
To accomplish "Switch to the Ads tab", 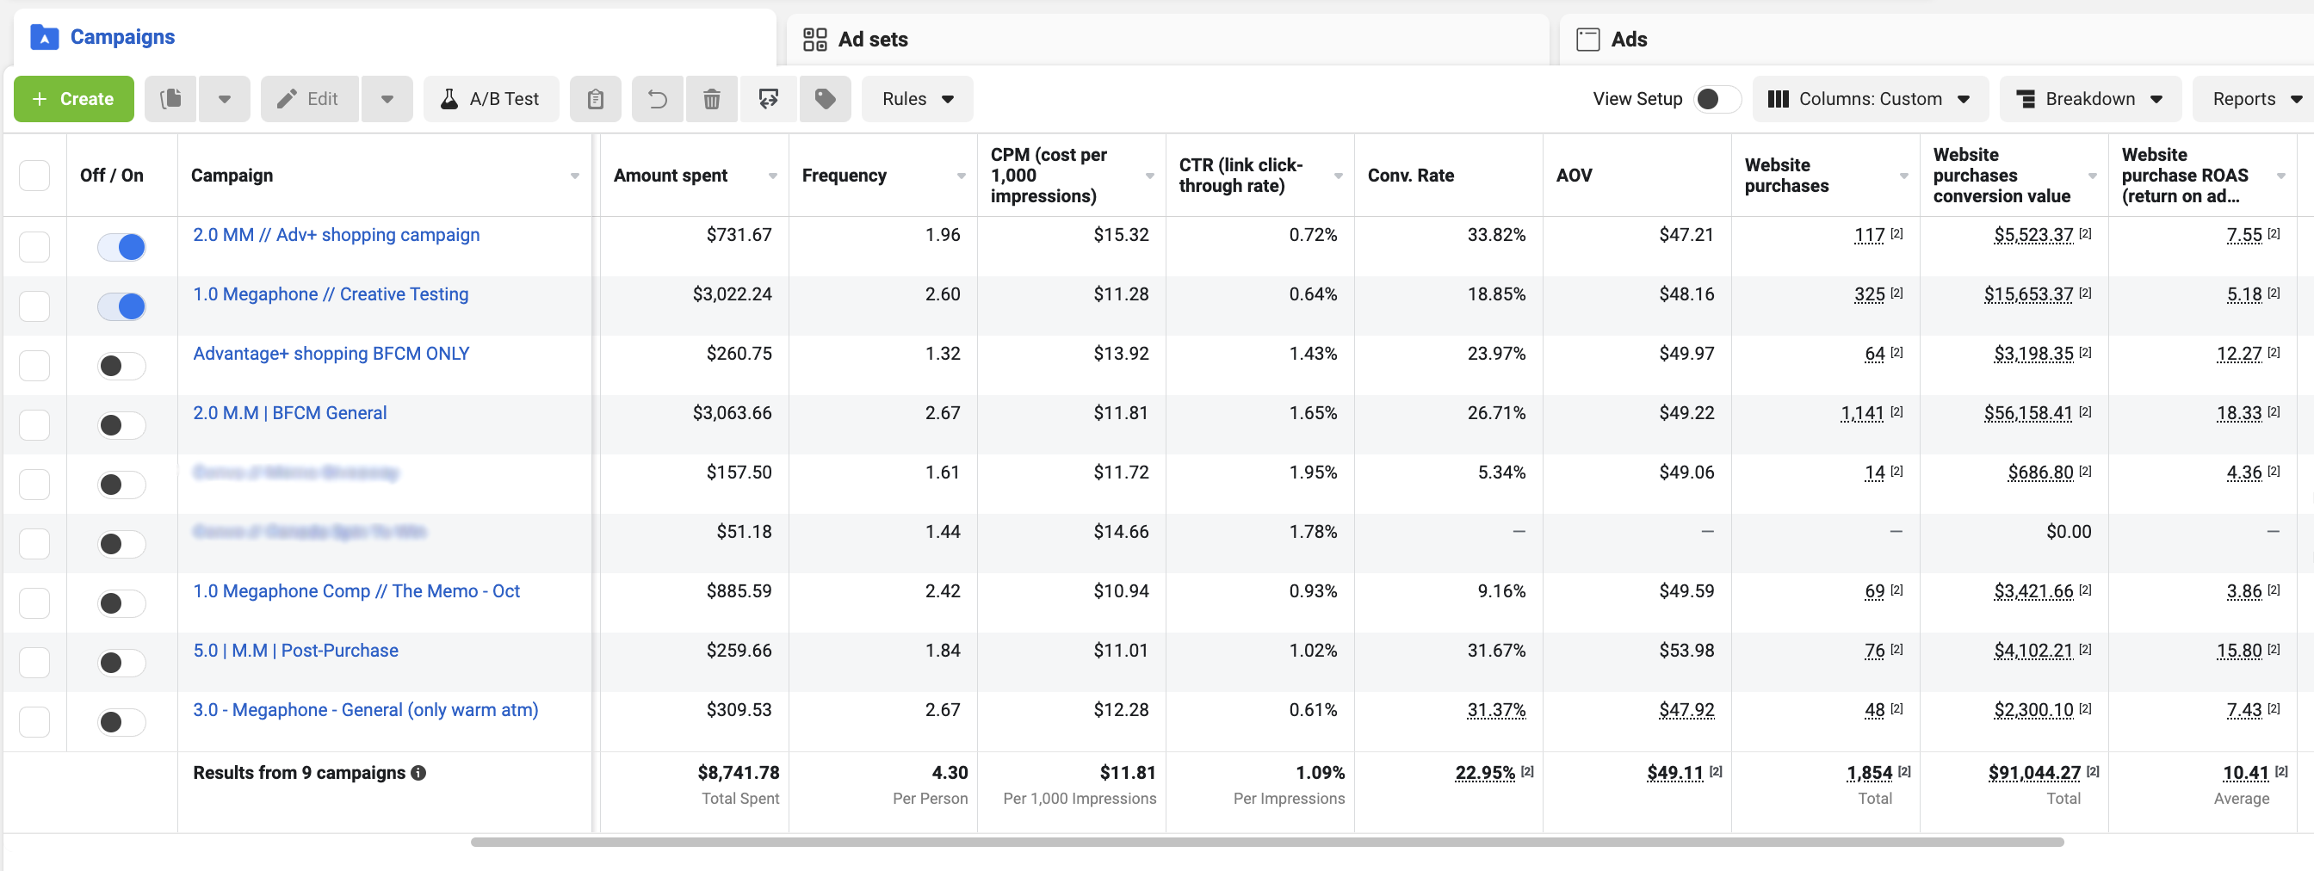I will click(1628, 40).
